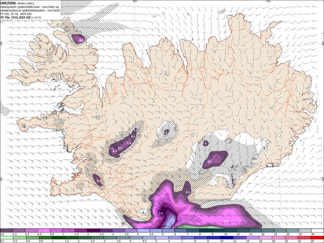
Task: Click white top legend swatch after 30
Action: coord(317,231)
